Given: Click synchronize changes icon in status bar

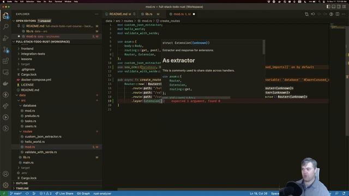Looking at the screenshot, I should coord(27,194).
